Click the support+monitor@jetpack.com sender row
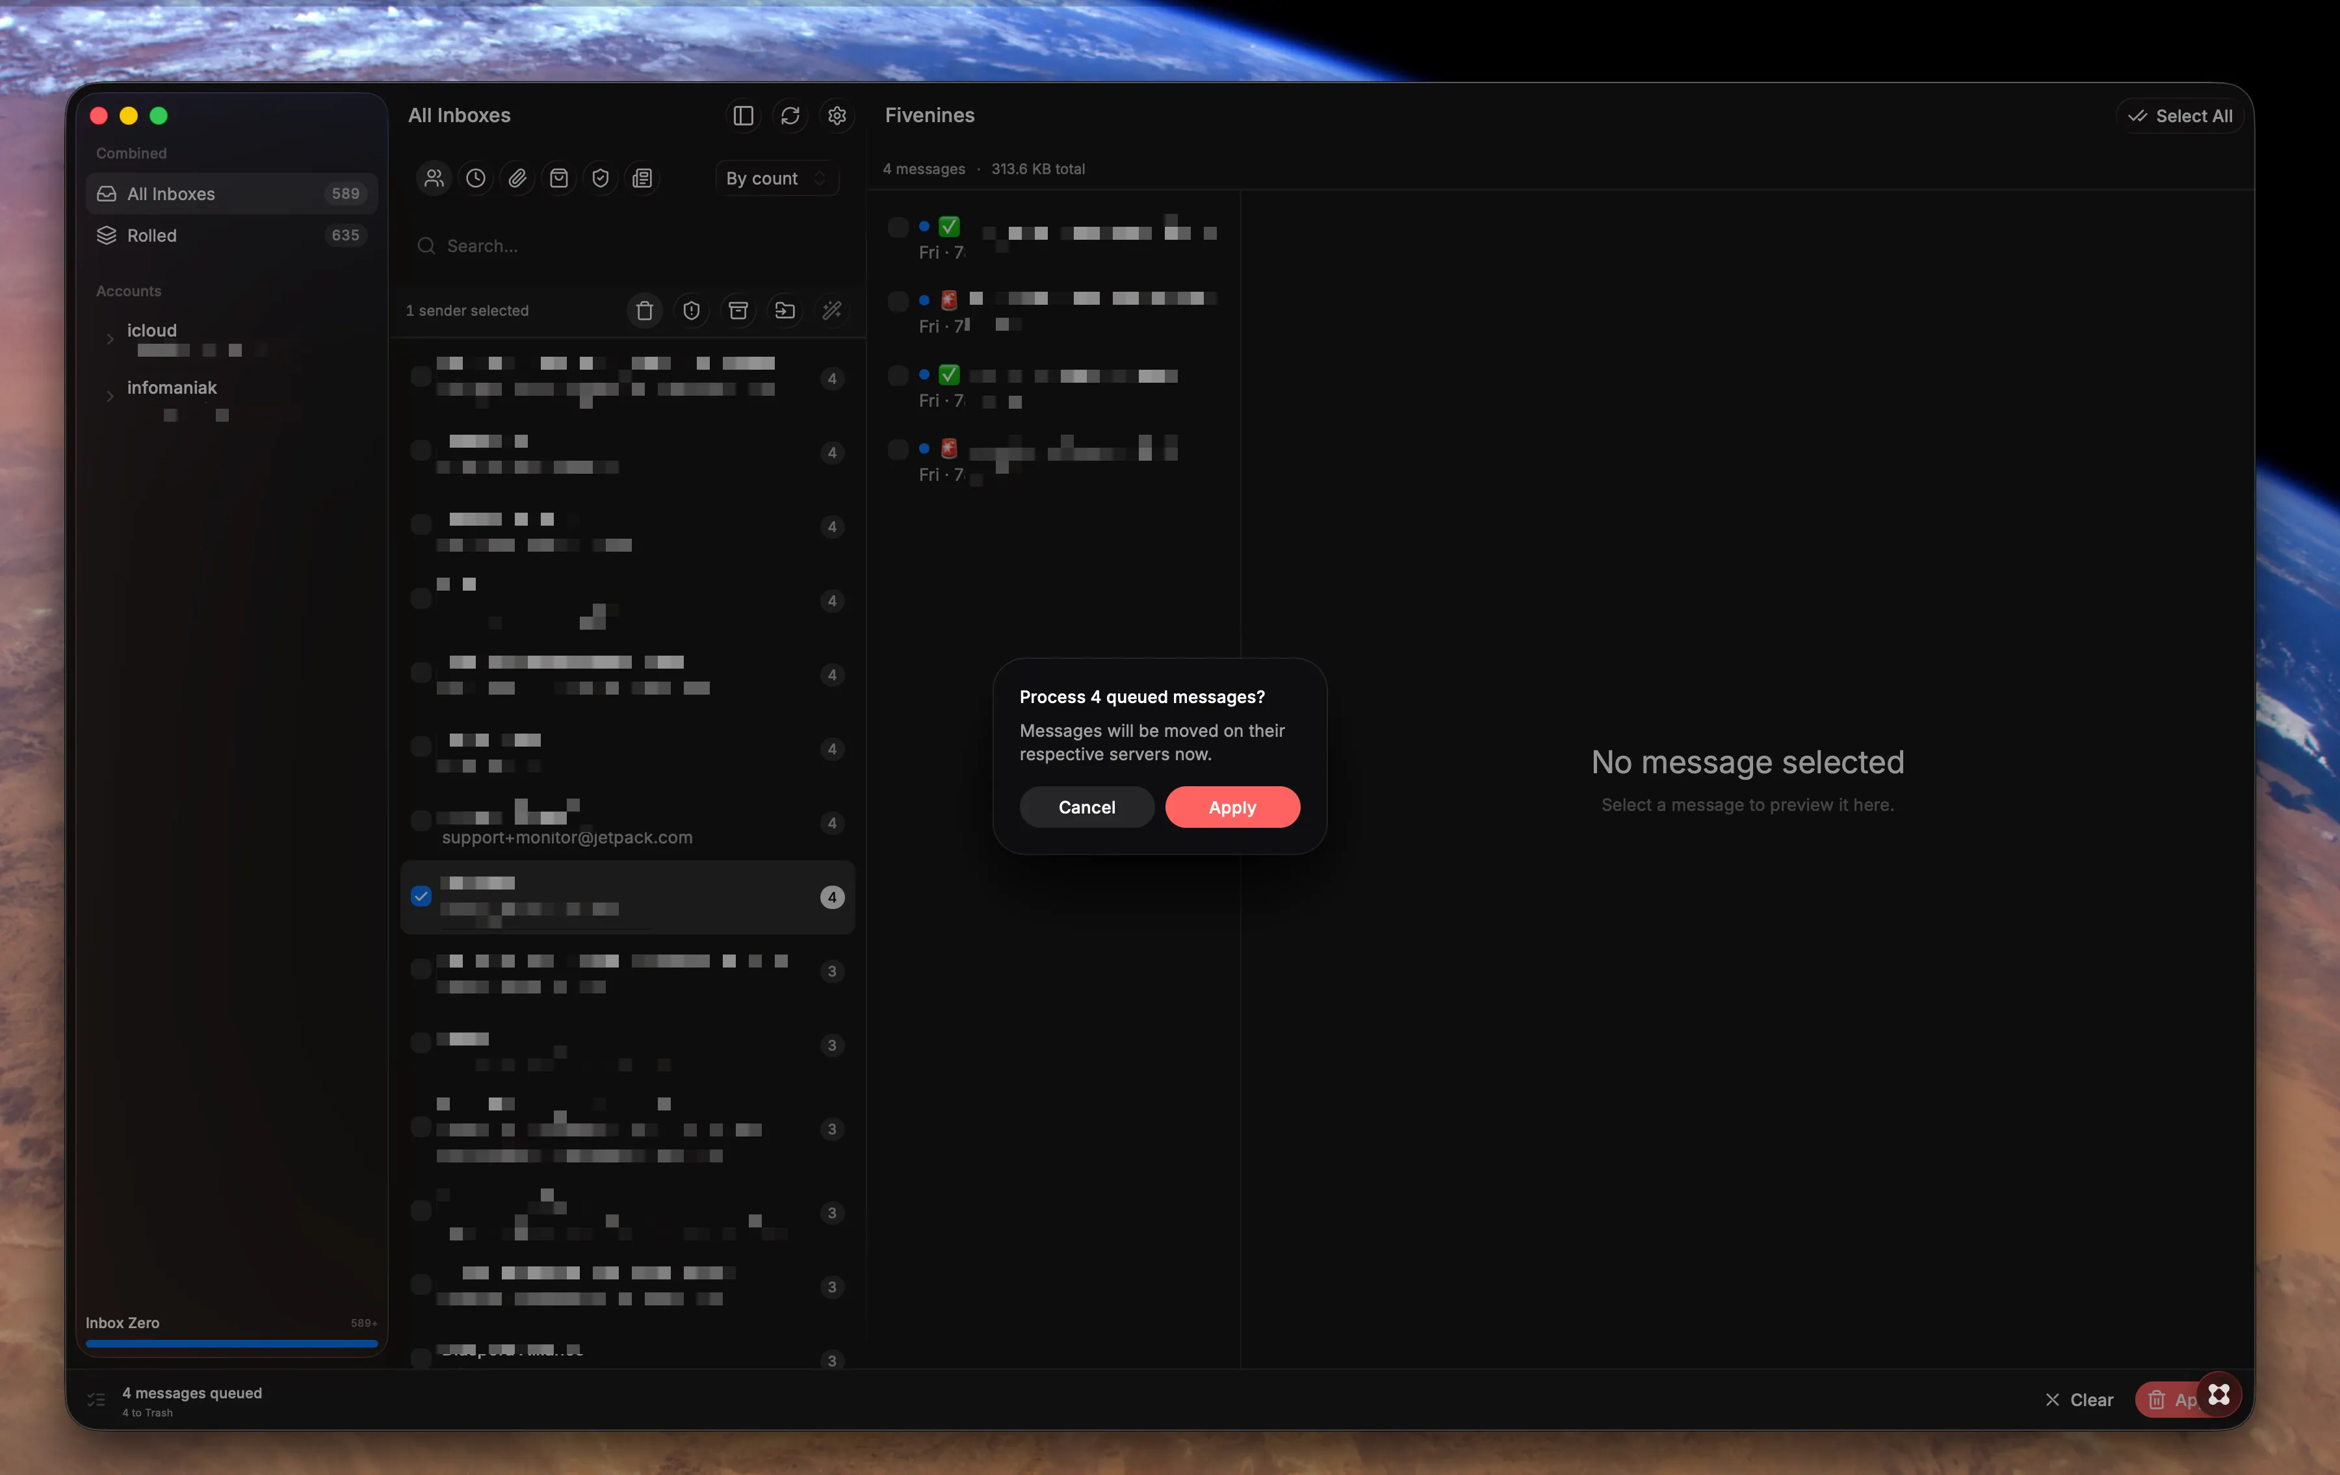 click(628, 823)
